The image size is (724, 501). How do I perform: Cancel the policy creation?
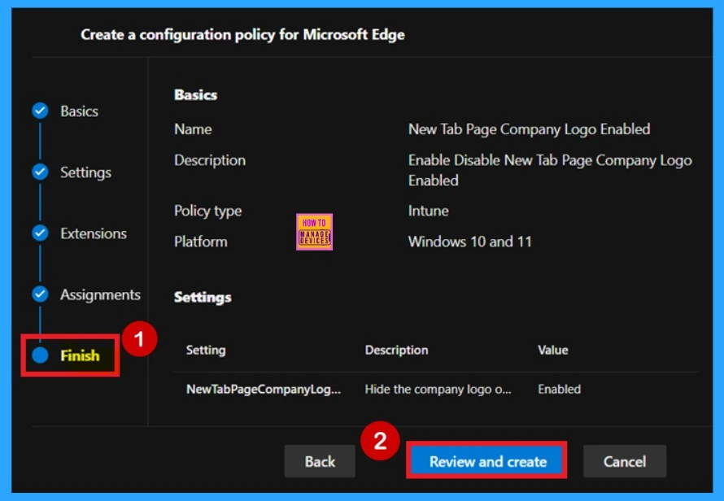[x=624, y=461]
